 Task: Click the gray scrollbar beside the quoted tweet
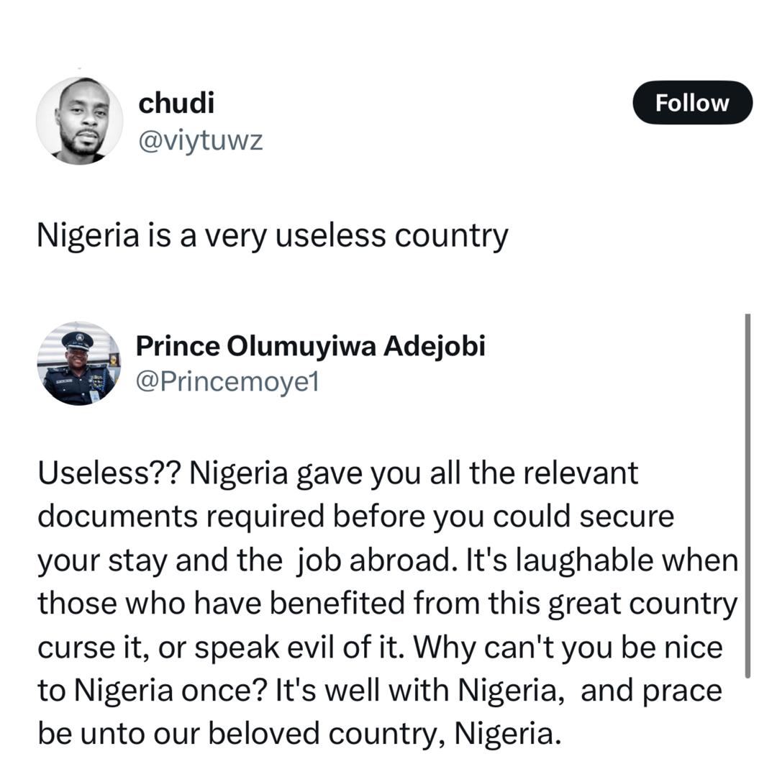pos(748,496)
